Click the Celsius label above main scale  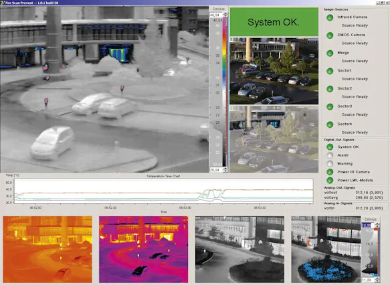click(x=219, y=9)
